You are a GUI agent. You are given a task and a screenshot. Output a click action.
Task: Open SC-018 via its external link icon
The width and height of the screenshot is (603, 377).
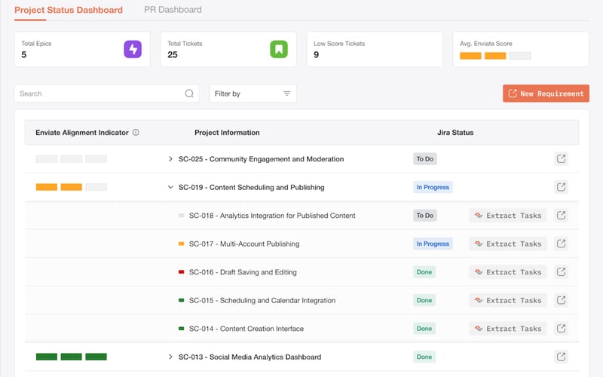point(561,216)
